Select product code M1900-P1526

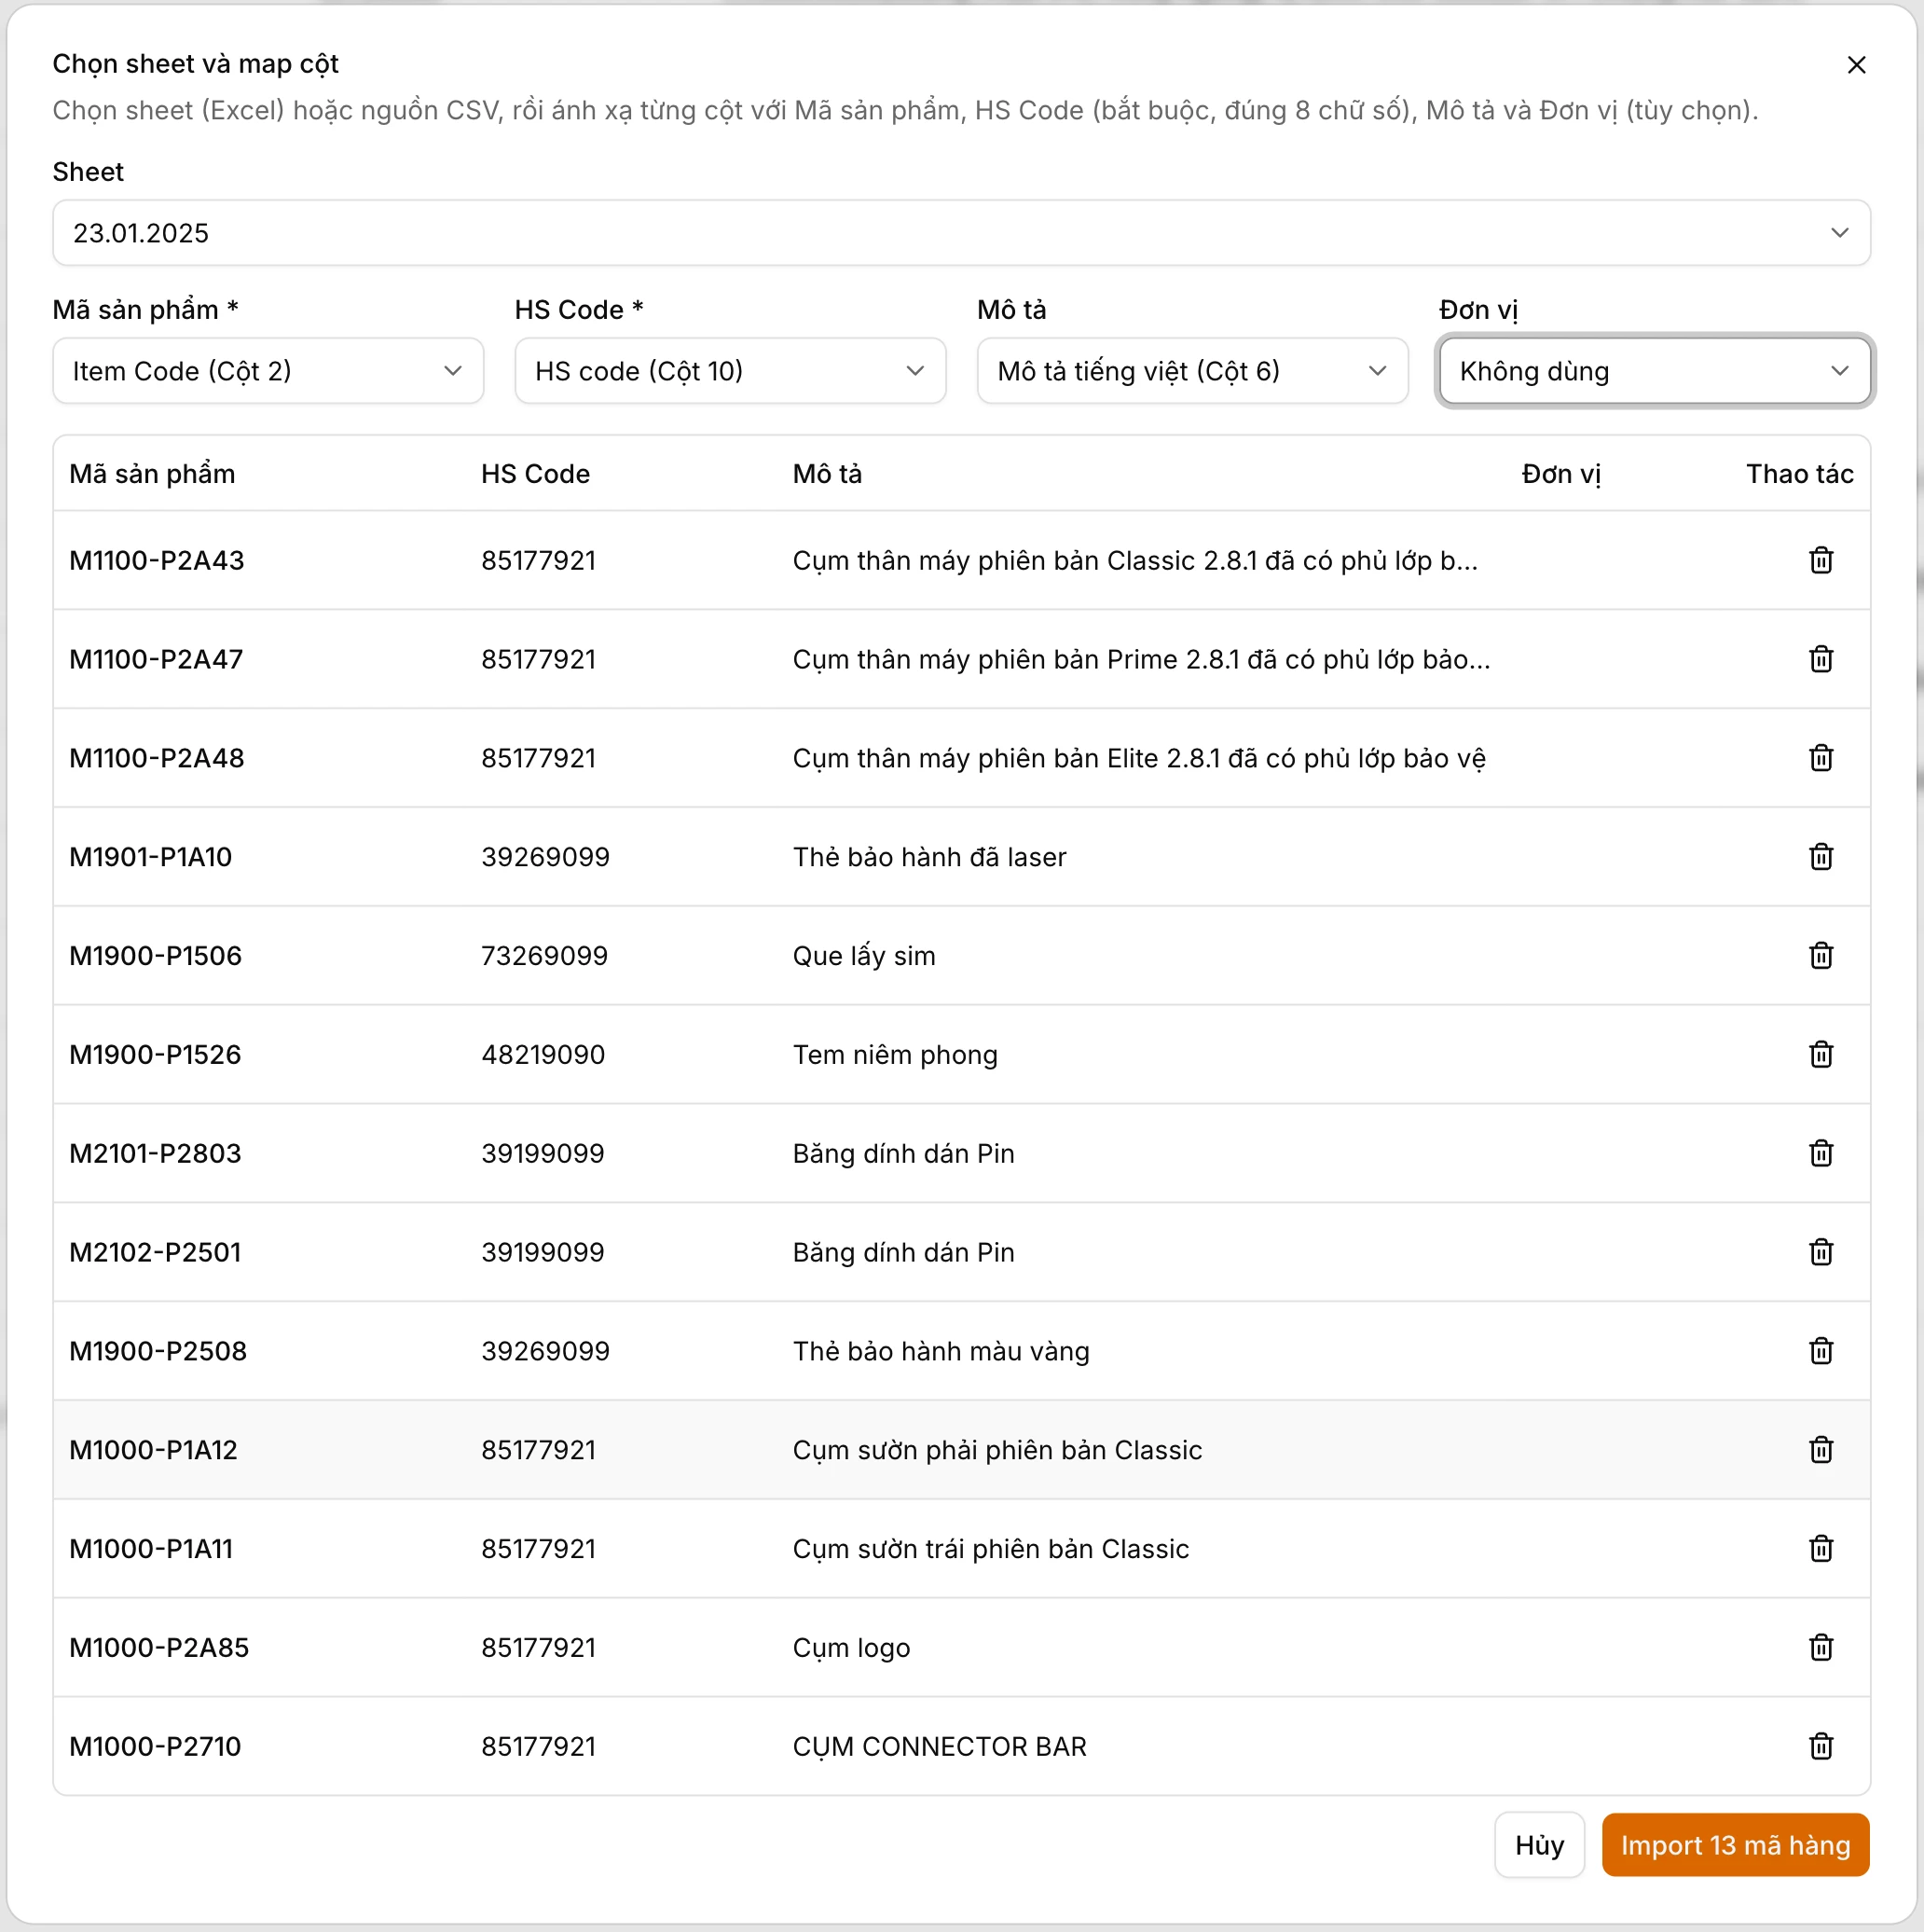tap(155, 1055)
